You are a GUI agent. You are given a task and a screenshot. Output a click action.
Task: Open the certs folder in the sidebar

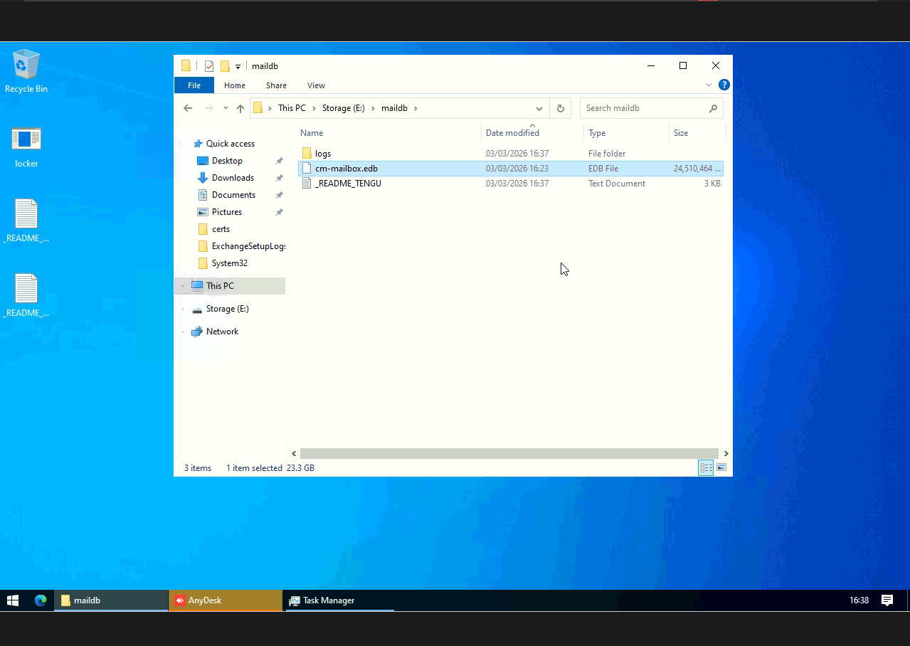[221, 229]
